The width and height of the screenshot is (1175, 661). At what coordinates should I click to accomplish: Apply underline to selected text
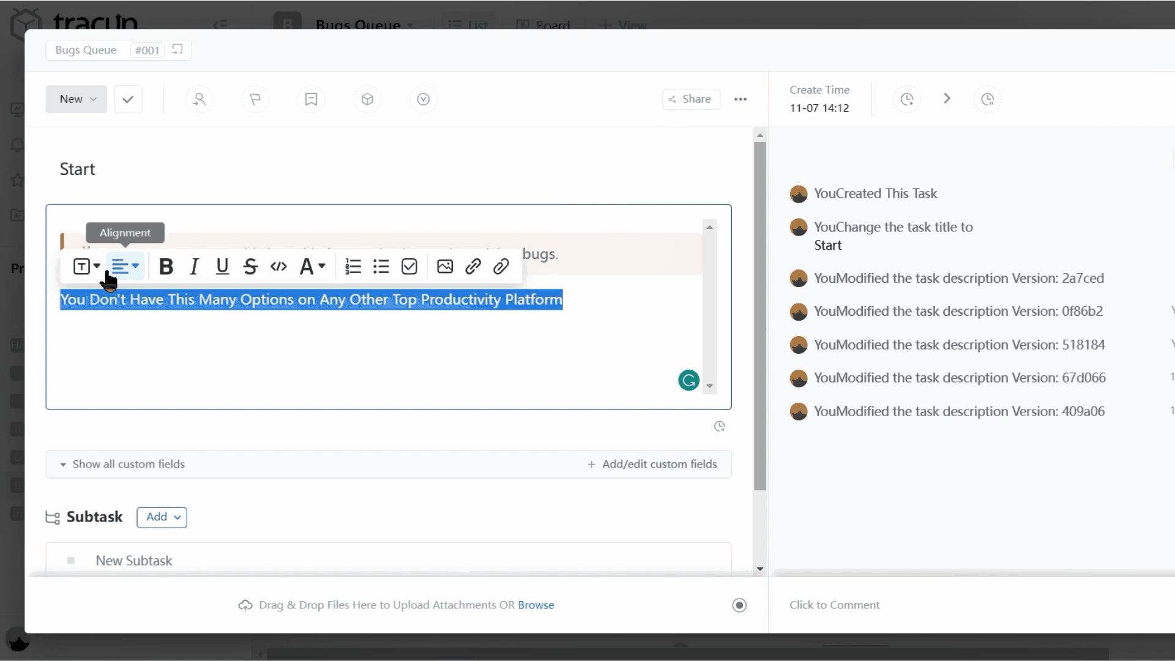(x=223, y=266)
